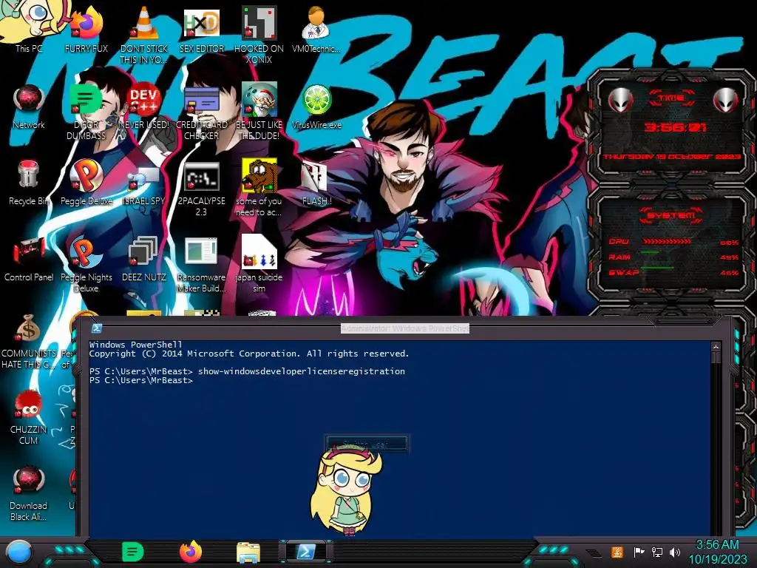Open the volume speaker tray icon

point(675,552)
